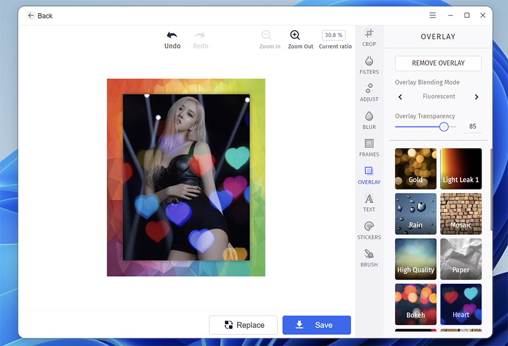The width and height of the screenshot is (508, 346).
Task: Open the hamburger menu in title bar
Action: tap(432, 15)
